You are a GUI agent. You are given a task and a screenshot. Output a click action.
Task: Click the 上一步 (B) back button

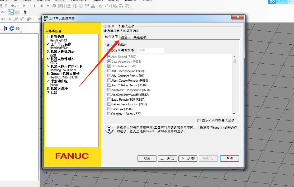167,158
